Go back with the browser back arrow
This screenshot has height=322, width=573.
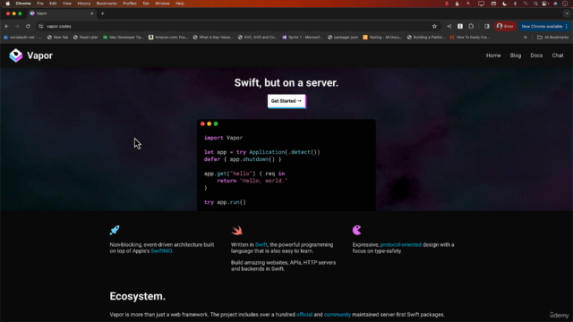[x=6, y=26]
